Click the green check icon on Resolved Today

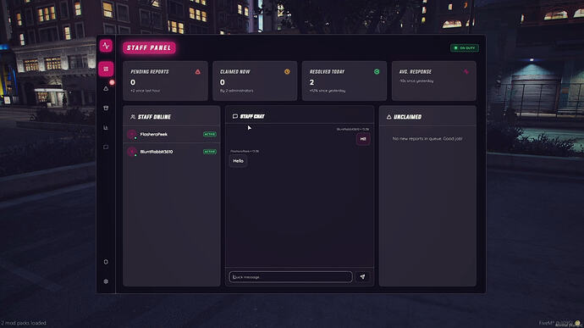377,72
